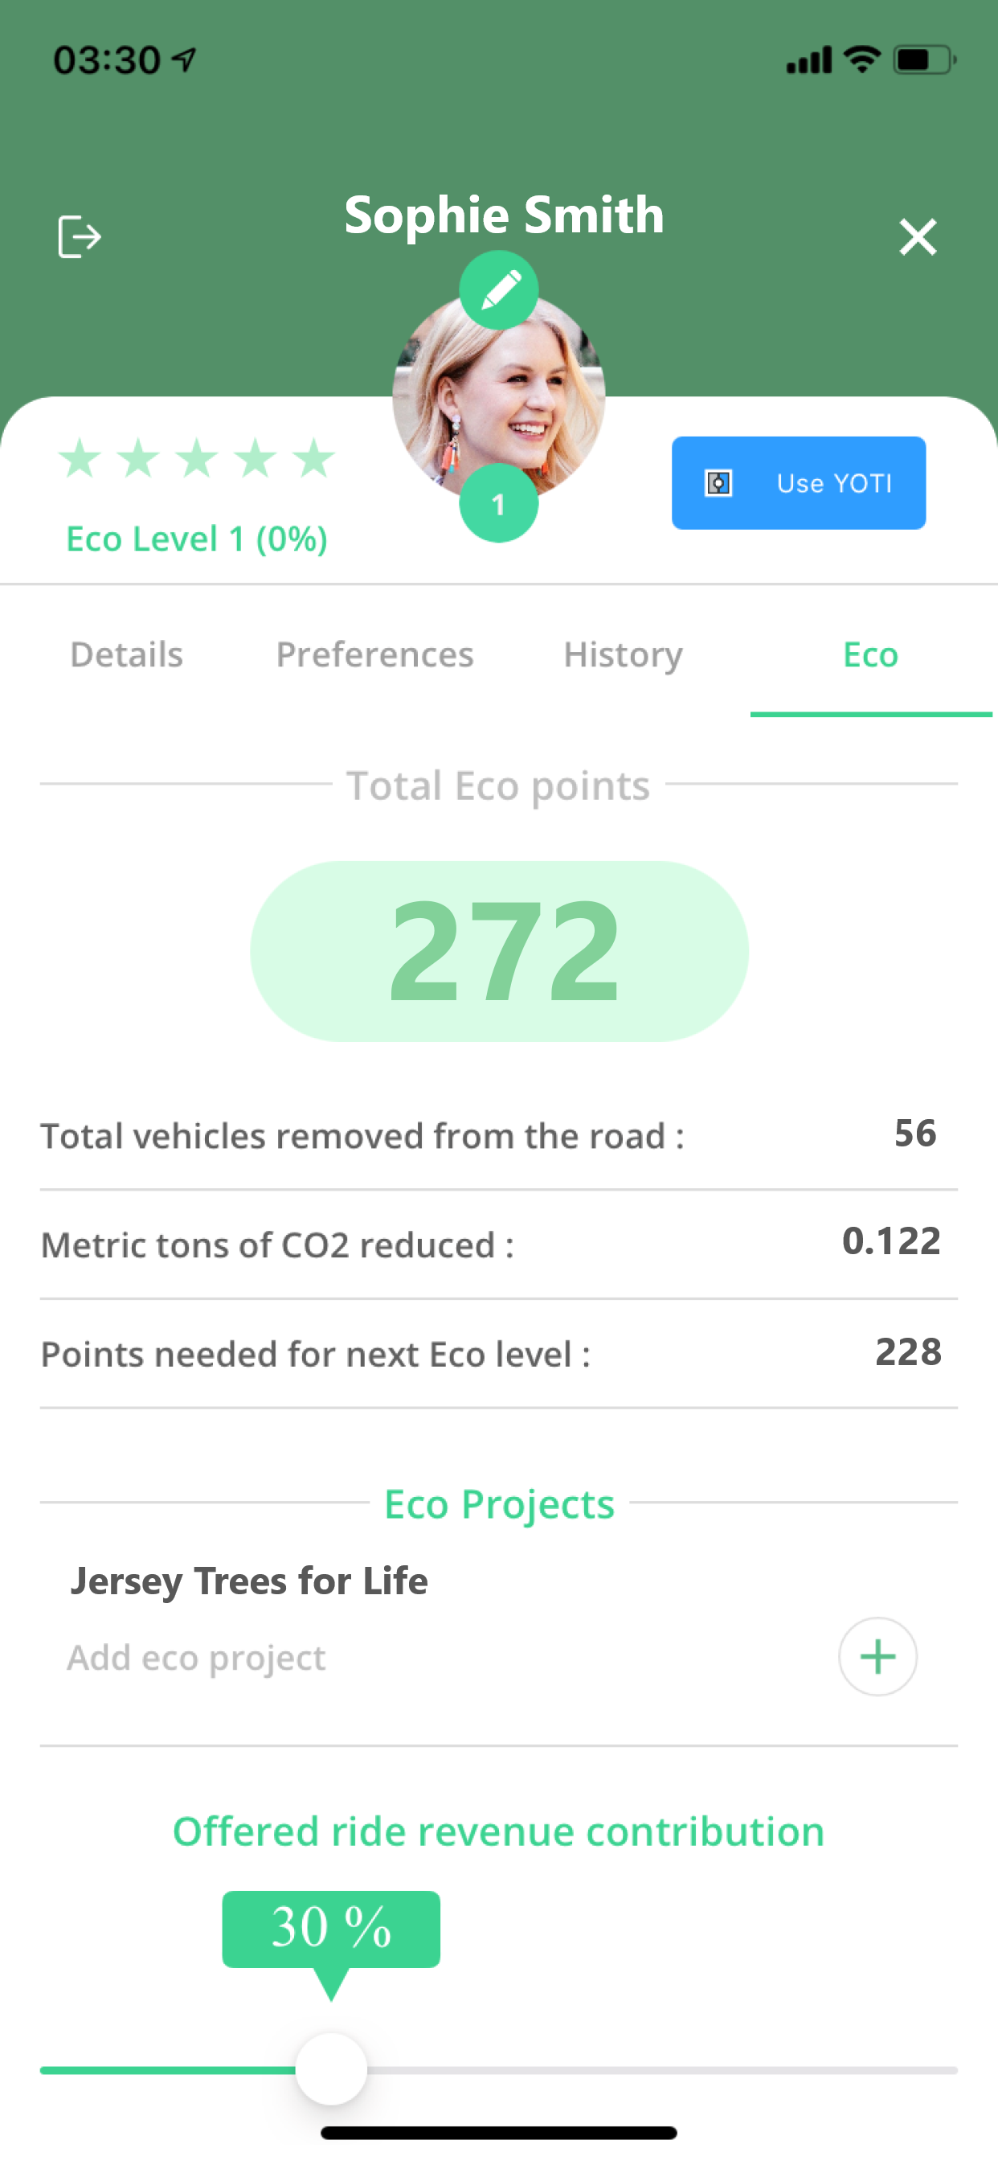Tap the first rating star
This screenshot has height=2161, width=998.
click(x=80, y=458)
